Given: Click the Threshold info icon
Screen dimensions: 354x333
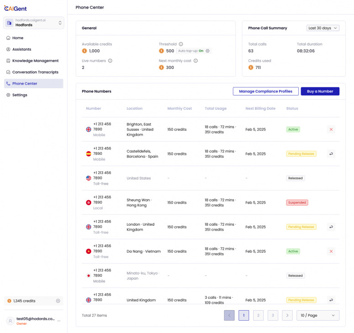Looking at the screenshot, I should [181, 44].
